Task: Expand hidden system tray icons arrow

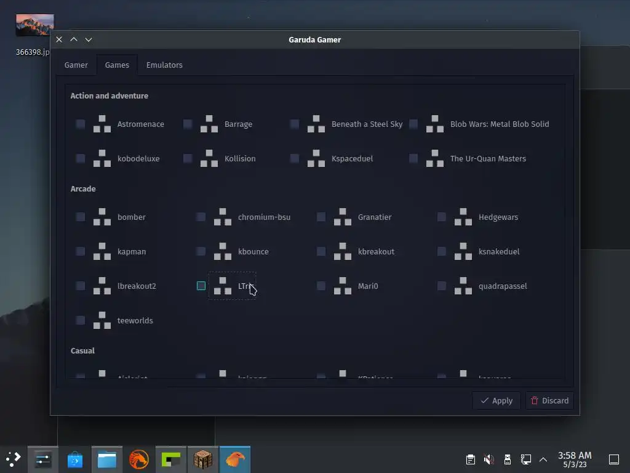Action: 543,459
